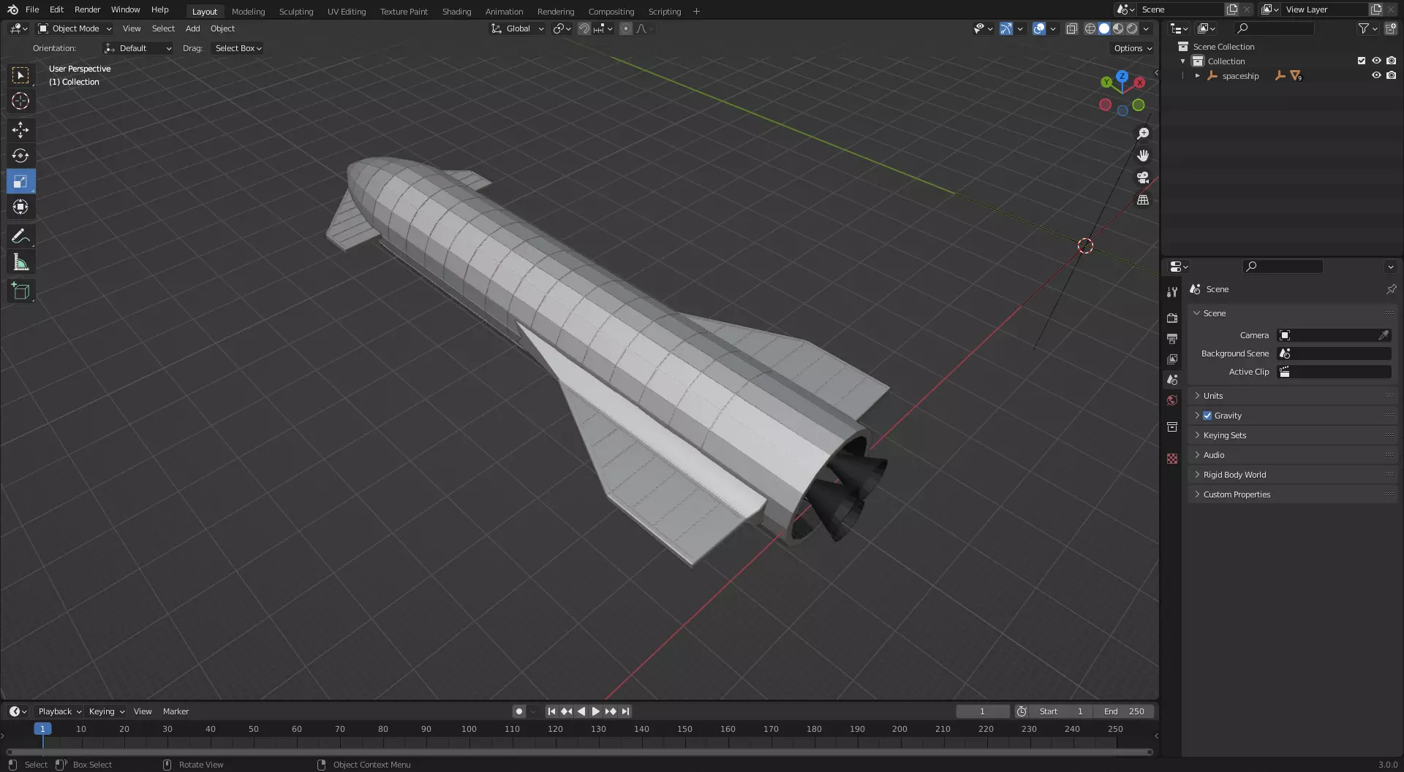1404x772 pixels.
Task: Toggle the Collection exclude checkbox in outliner
Action: [x=1361, y=61]
